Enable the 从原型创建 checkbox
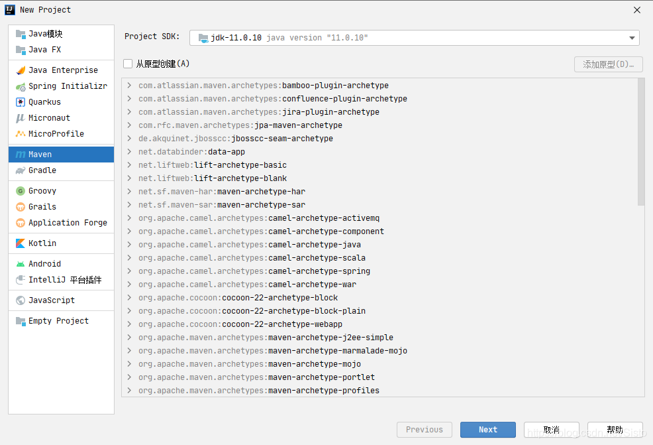The height and width of the screenshot is (445, 653). (x=128, y=64)
